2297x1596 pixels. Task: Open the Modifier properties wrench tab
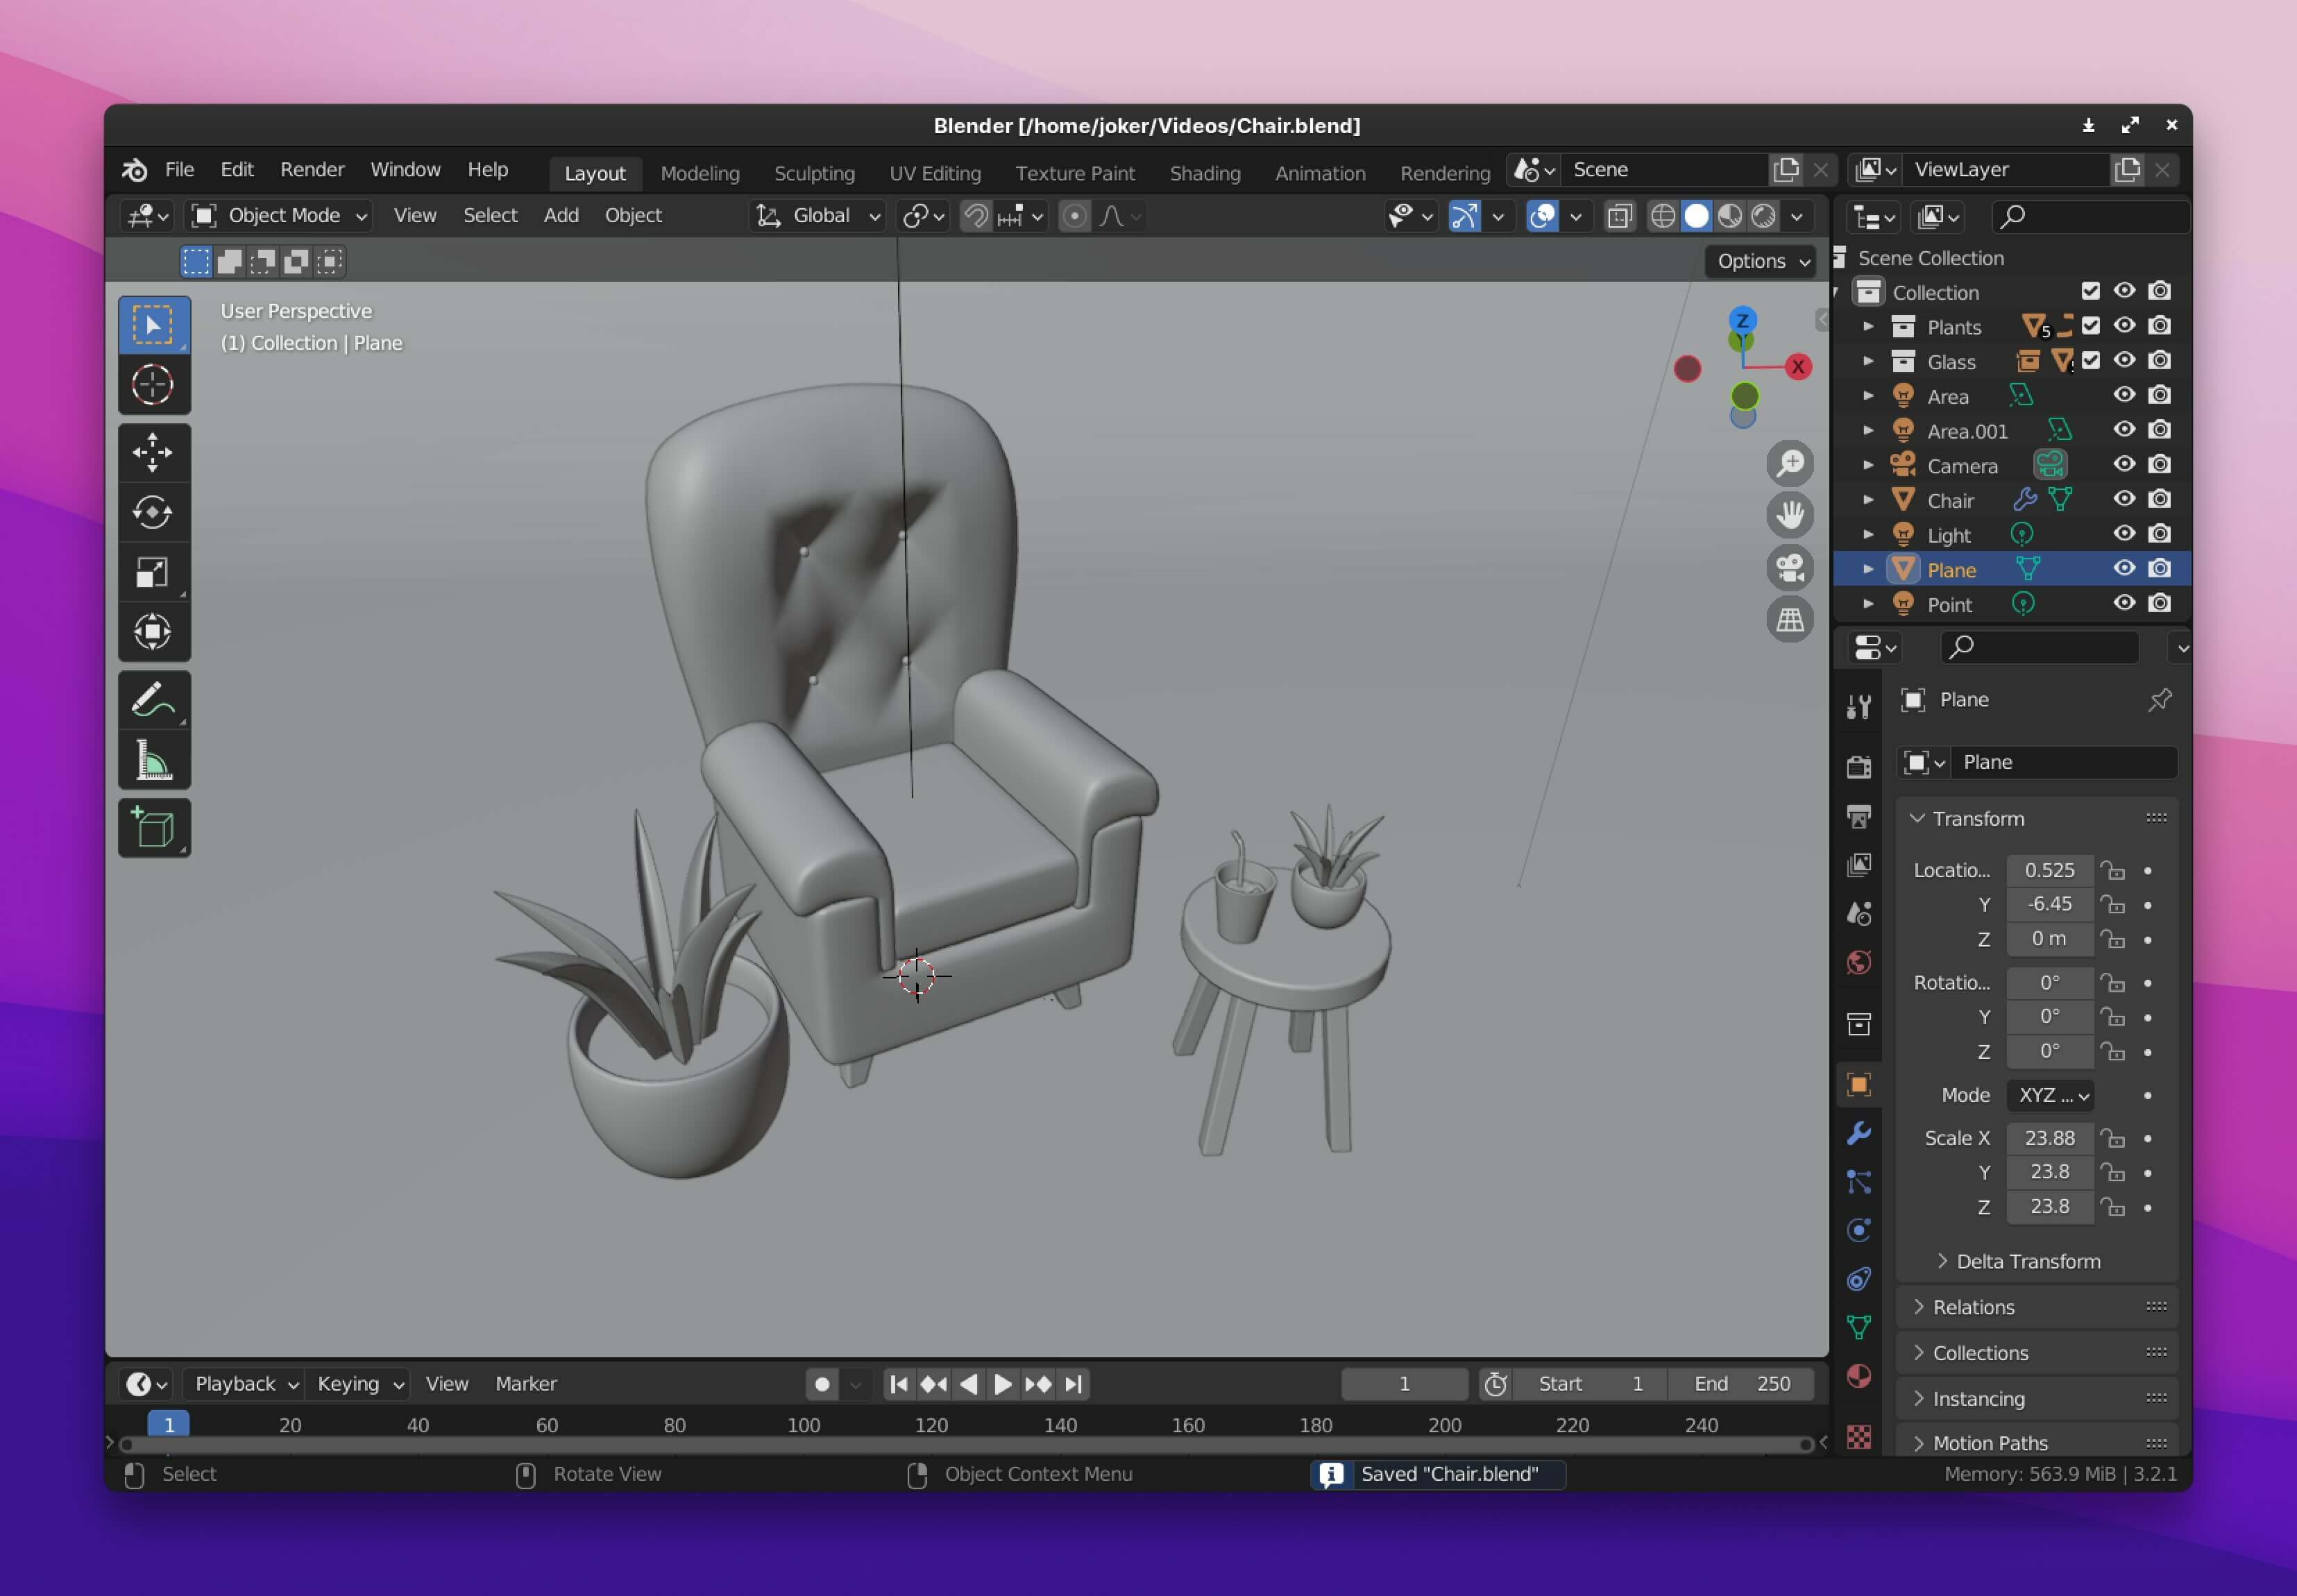point(1859,1133)
